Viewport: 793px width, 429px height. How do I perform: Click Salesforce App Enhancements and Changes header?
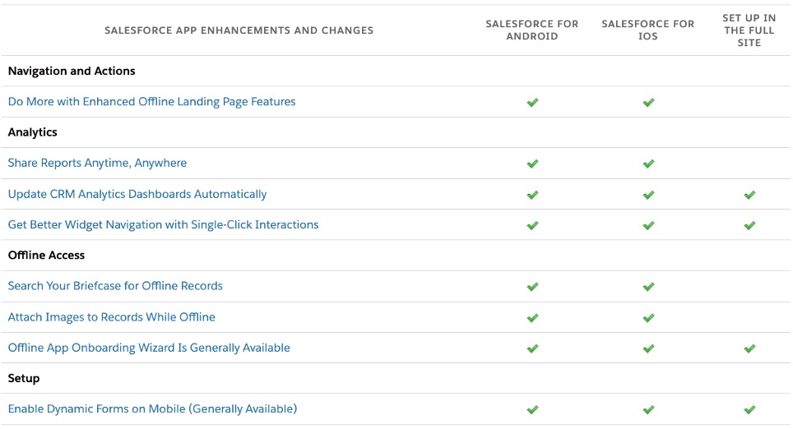pyautogui.click(x=239, y=30)
